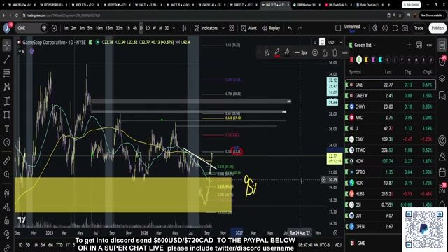This screenshot has height=252, width=448.
Task: Switch to the W weekly timeframe
Action: click(x=154, y=28)
